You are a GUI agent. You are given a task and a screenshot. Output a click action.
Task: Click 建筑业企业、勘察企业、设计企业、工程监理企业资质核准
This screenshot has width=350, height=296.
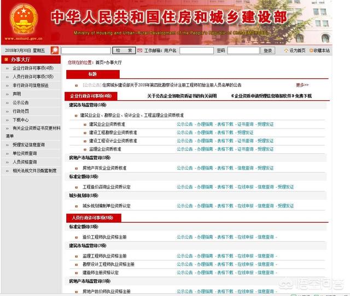tap(132, 115)
